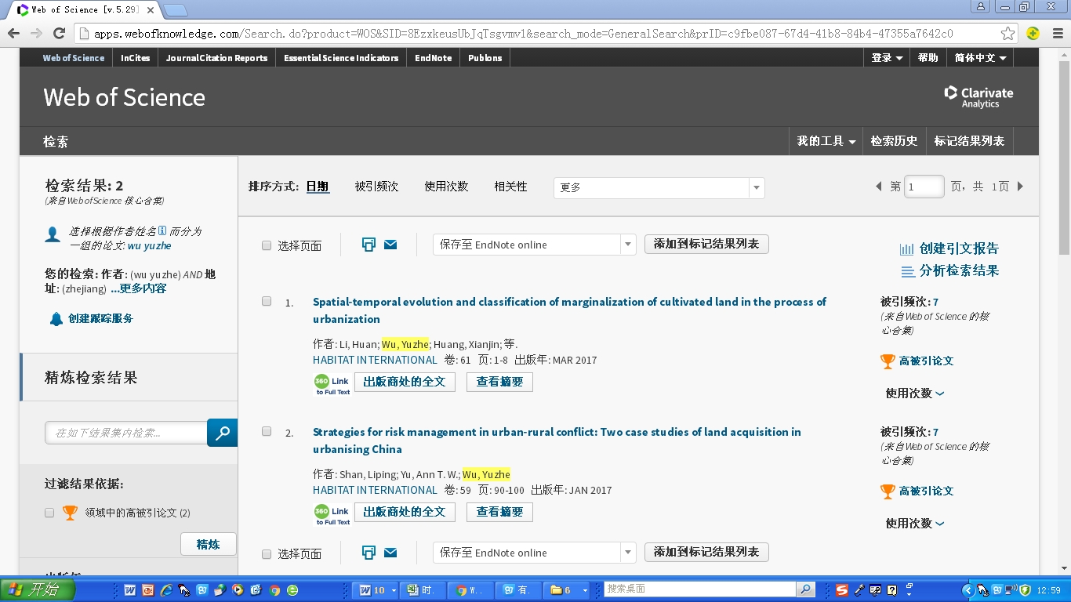Expand 使用次数 for result 2
This screenshot has height=602, width=1071.
click(915, 524)
